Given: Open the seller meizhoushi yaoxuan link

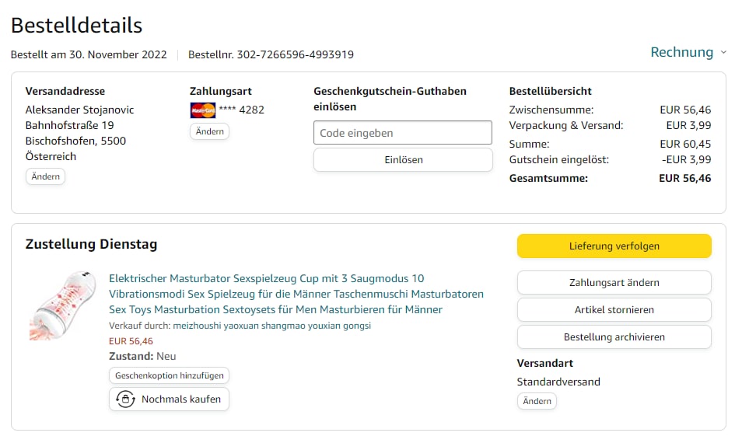Looking at the screenshot, I should (271, 326).
